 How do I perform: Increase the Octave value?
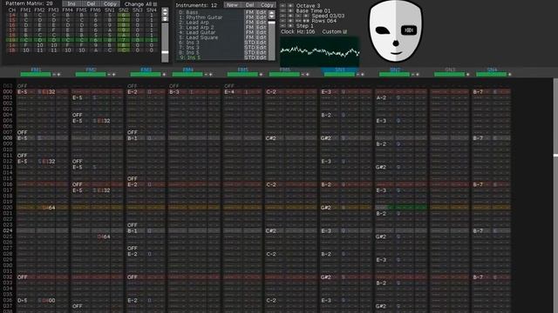(x=290, y=6)
